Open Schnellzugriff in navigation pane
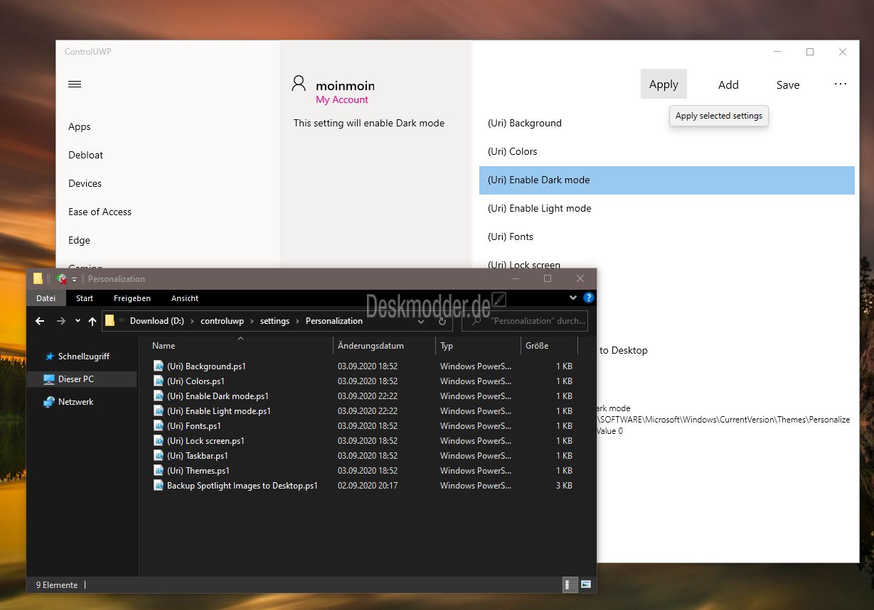 (x=83, y=356)
